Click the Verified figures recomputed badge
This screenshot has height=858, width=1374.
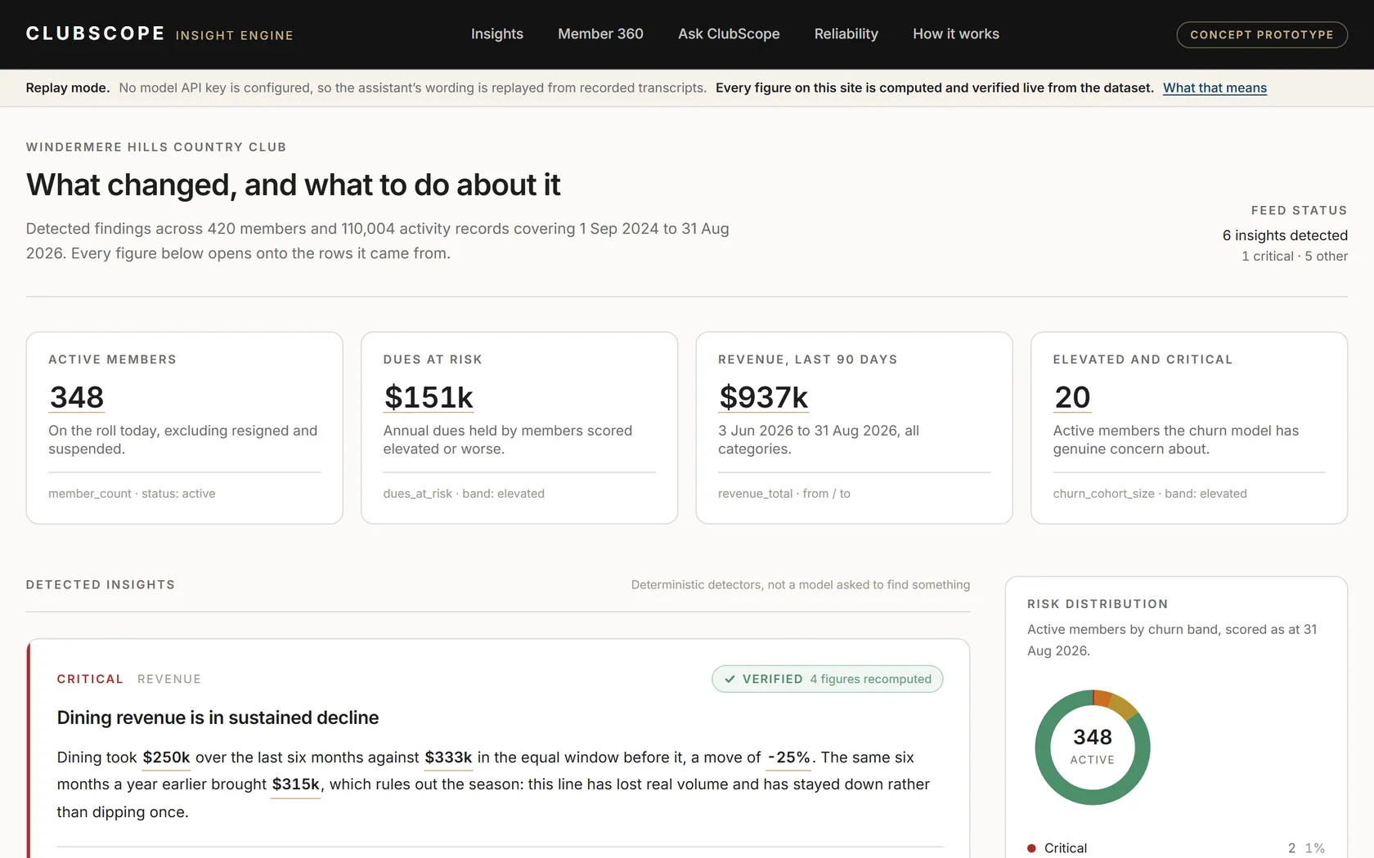tap(827, 679)
